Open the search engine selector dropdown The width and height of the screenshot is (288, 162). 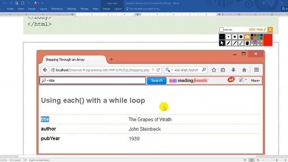pos(172,70)
